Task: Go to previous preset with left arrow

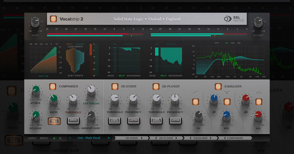Action: 70,138
